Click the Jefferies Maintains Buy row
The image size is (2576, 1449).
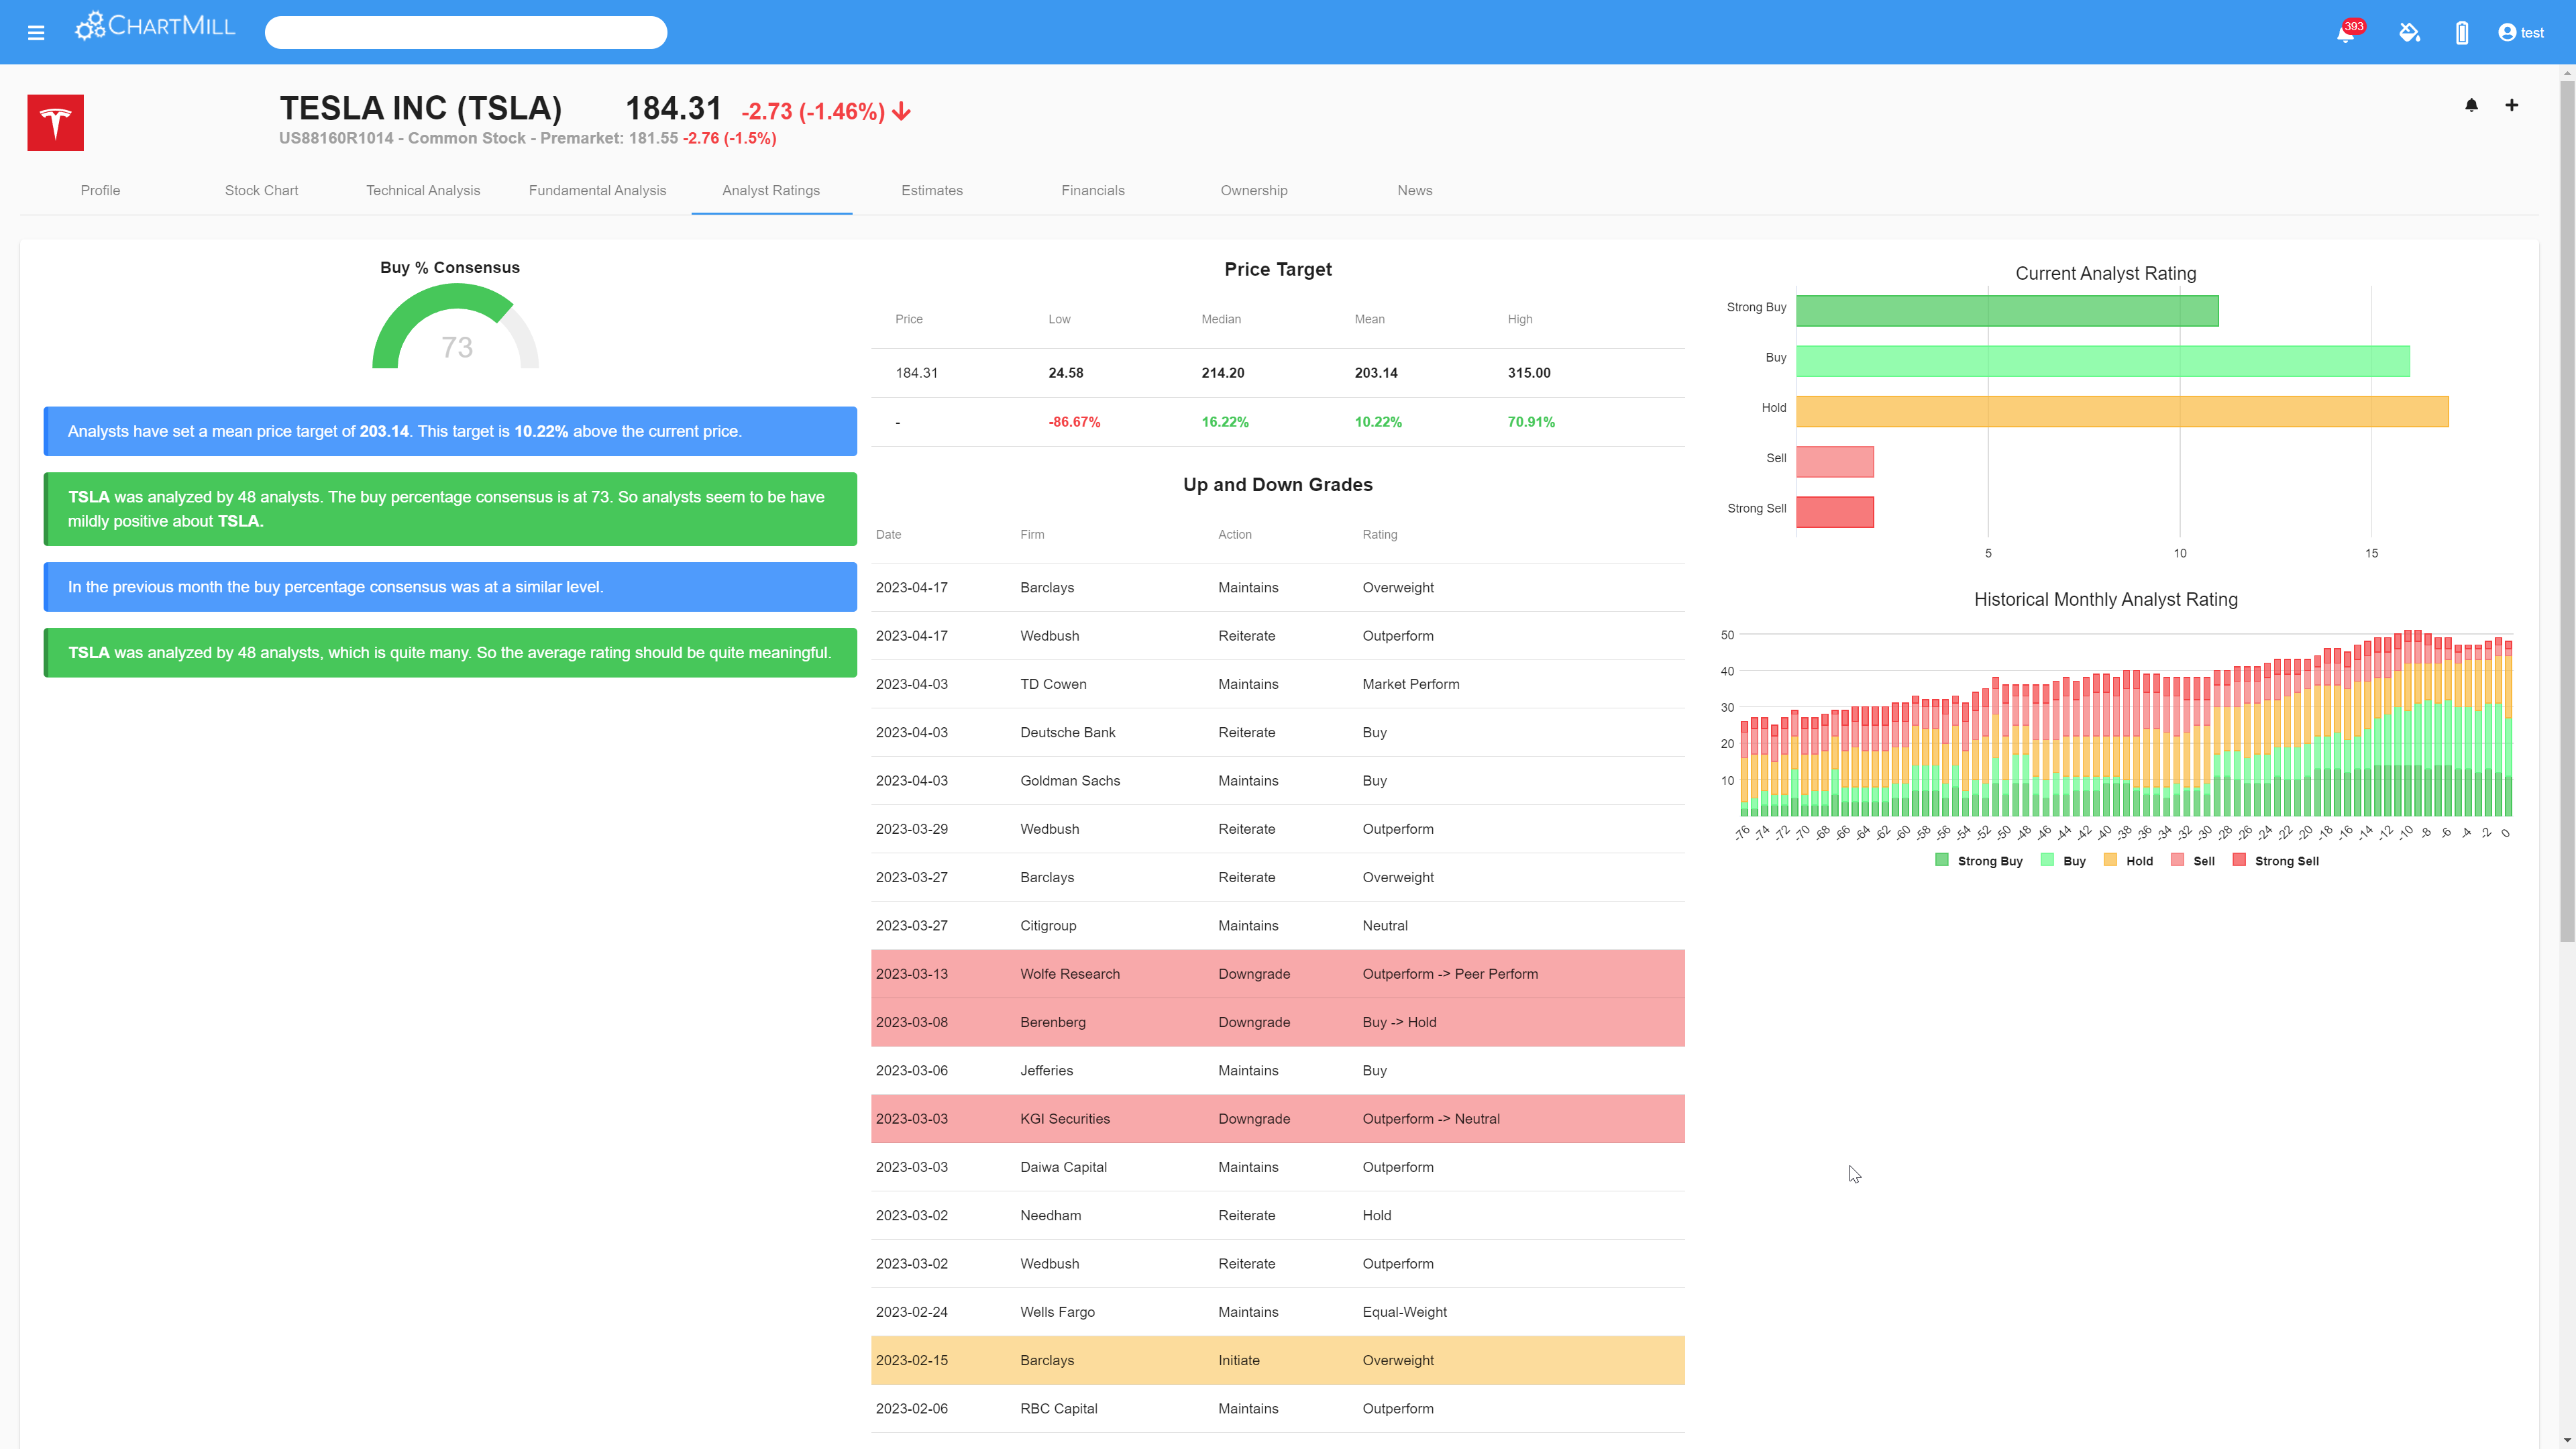[x=1278, y=1071]
